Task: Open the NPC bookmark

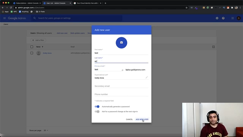Action: (x=14, y=12)
